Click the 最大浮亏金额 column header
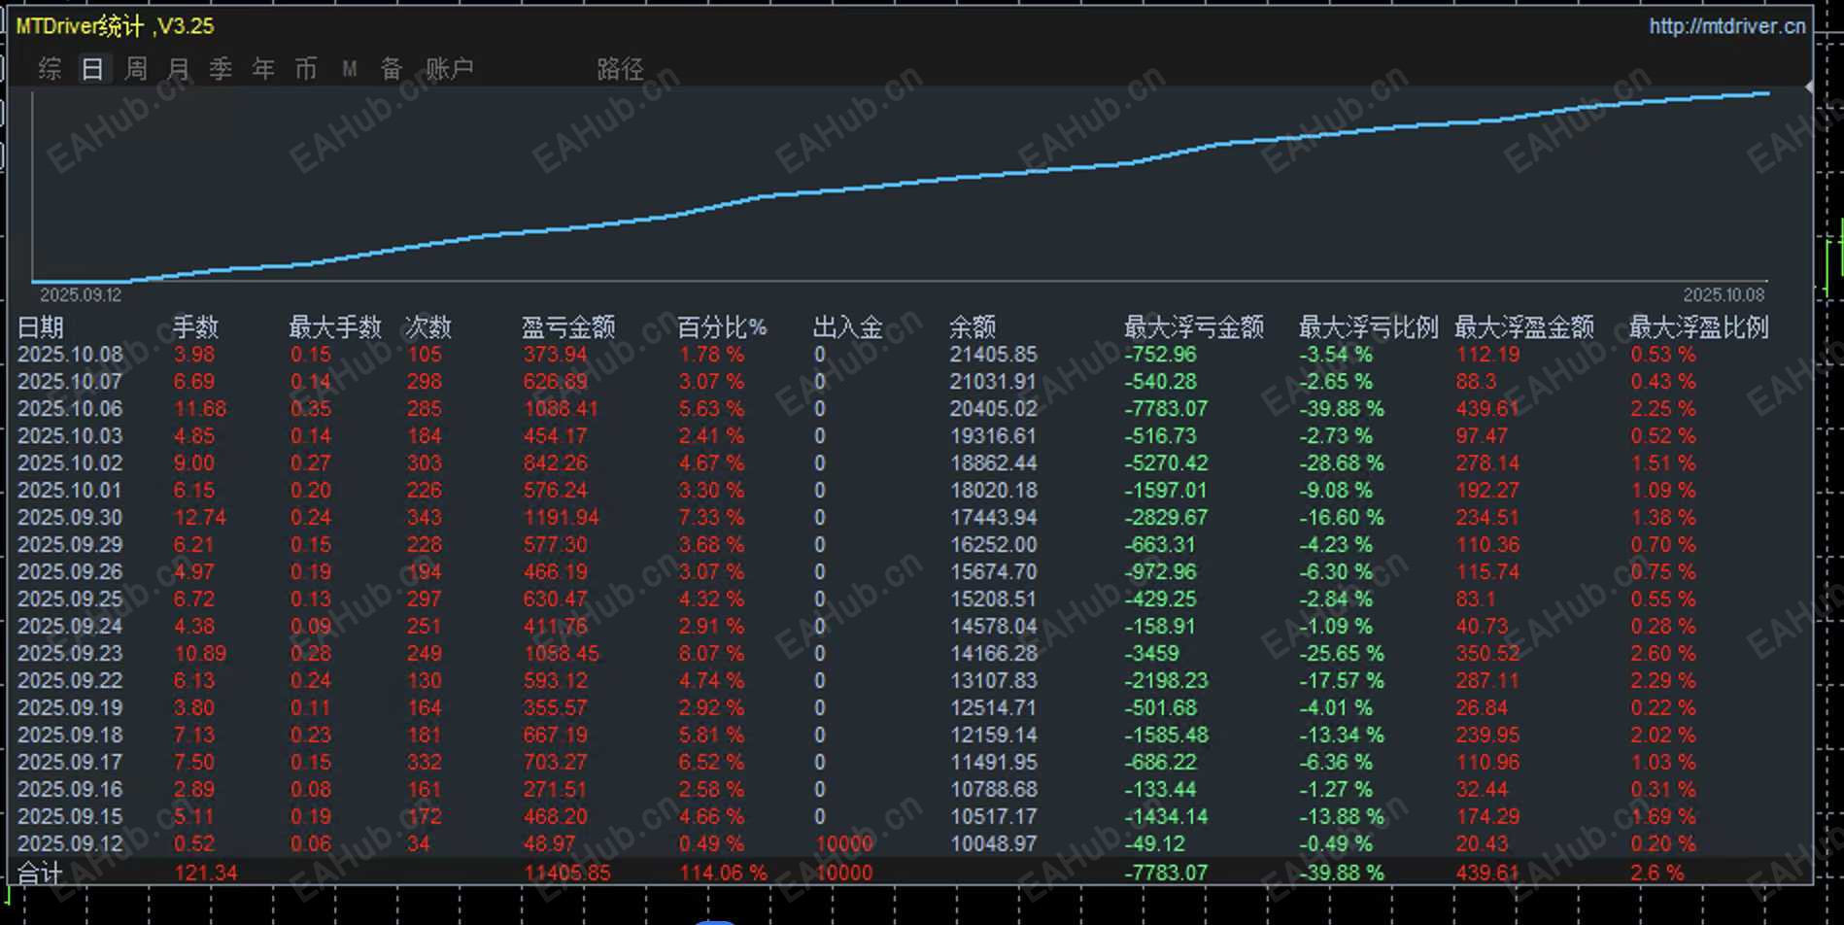 pyautogui.click(x=1194, y=327)
